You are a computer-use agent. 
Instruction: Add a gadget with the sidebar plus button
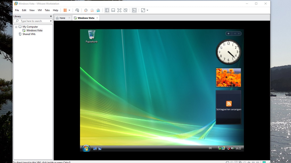[x=228, y=33]
